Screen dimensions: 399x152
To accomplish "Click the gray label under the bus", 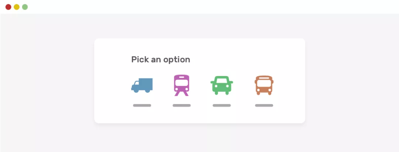I will tap(264, 106).
